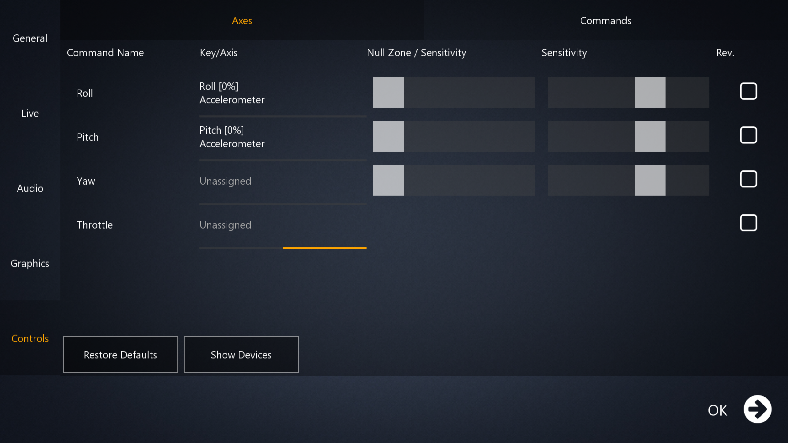Image resolution: width=788 pixels, height=443 pixels.
Task: Click the Show Devices button
Action: pyautogui.click(x=241, y=355)
